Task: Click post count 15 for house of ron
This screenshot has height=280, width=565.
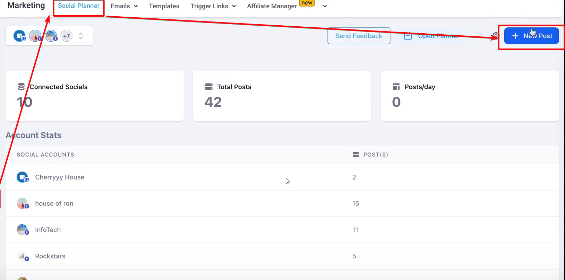Action: click(x=356, y=203)
